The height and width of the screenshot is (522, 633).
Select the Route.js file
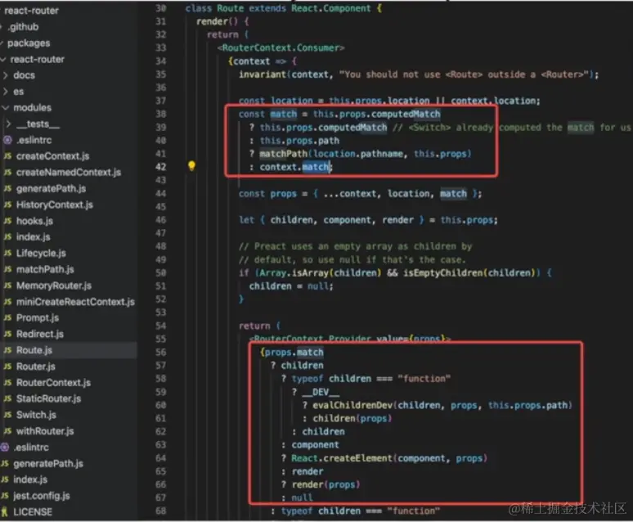click(x=34, y=350)
